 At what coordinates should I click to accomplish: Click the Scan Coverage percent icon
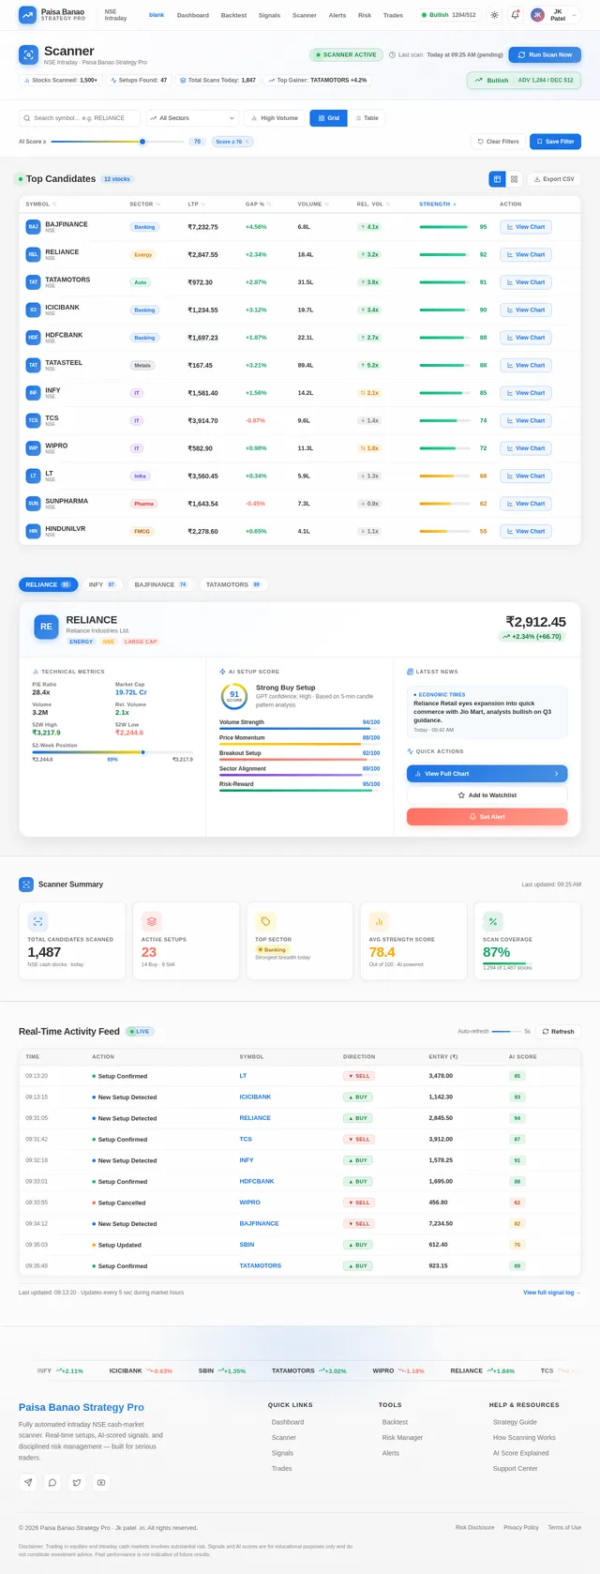(x=493, y=921)
